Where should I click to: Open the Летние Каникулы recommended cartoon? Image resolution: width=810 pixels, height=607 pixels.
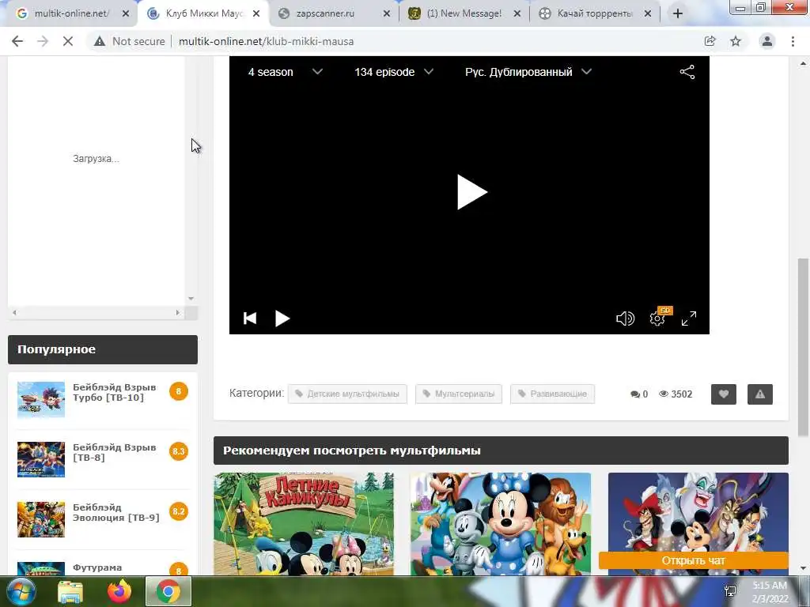tap(304, 523)
